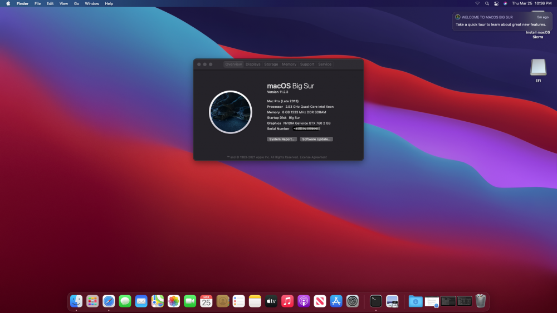Open the Go menu
557x313 pixels.
tap(76, 3)
